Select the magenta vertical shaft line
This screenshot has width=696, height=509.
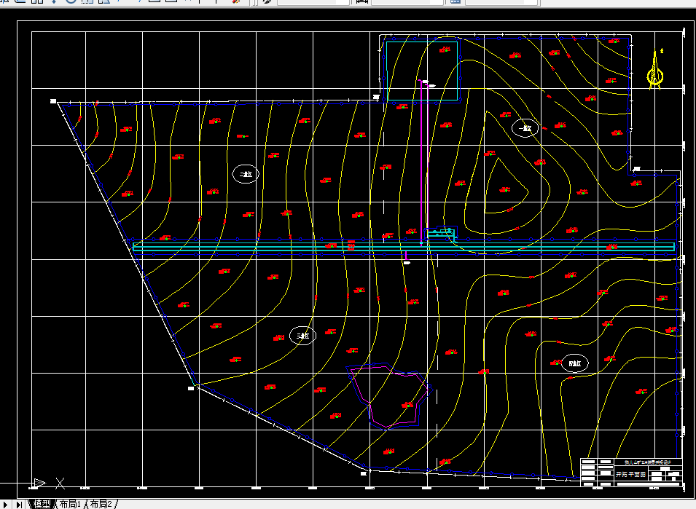pos(421,162)
